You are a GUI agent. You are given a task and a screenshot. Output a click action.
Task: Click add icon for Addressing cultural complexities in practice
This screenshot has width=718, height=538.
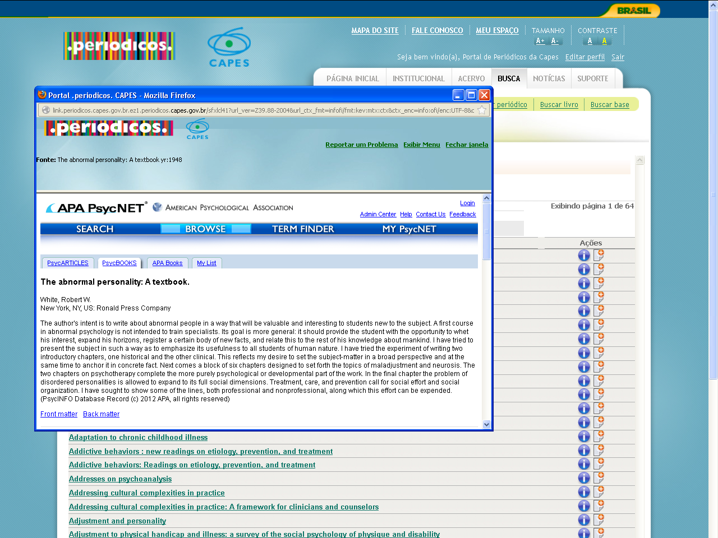[x=599, y=491]
